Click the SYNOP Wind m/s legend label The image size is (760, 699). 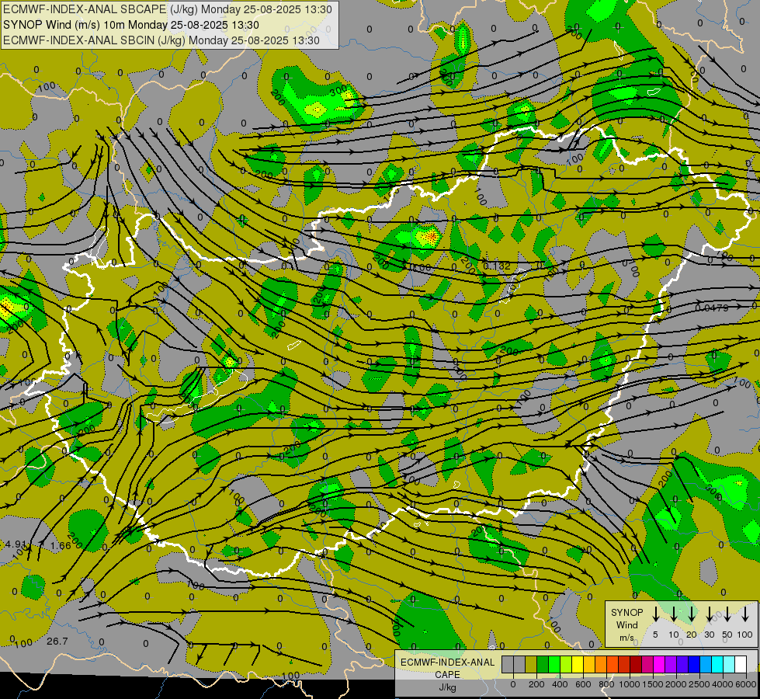click(x=626, y=624)
